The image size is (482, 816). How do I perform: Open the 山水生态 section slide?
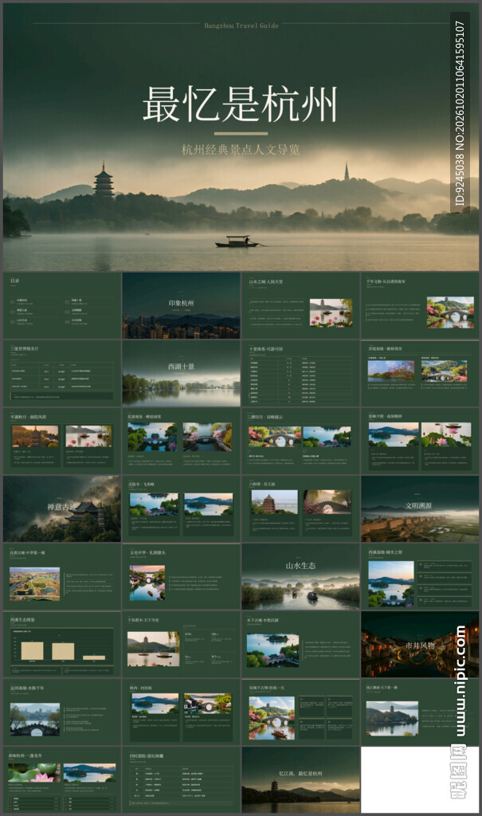tap(300, 577)
